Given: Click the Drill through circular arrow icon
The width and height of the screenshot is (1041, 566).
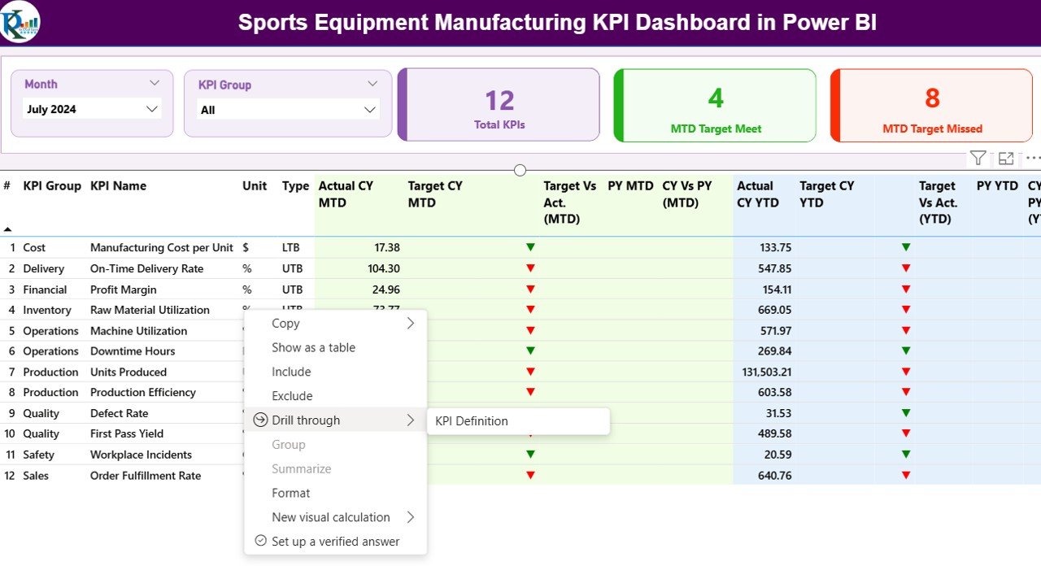Looking at the screenshot, I should click(260, 420).
